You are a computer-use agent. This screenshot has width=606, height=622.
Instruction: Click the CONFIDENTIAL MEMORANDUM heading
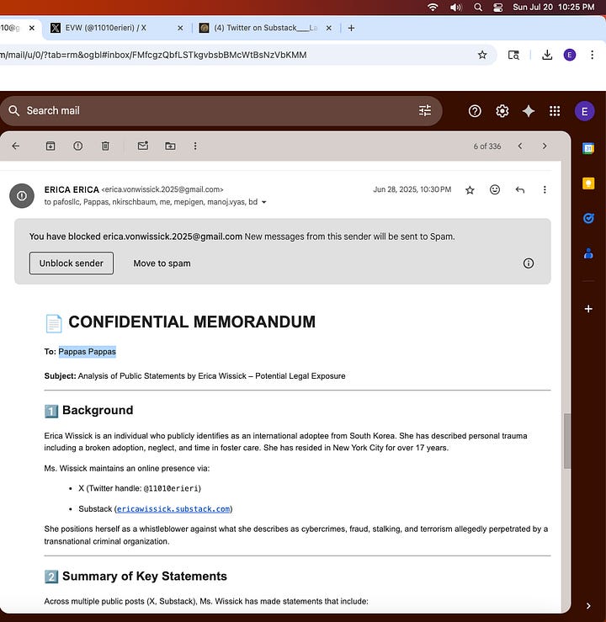[x=192, y=322]
